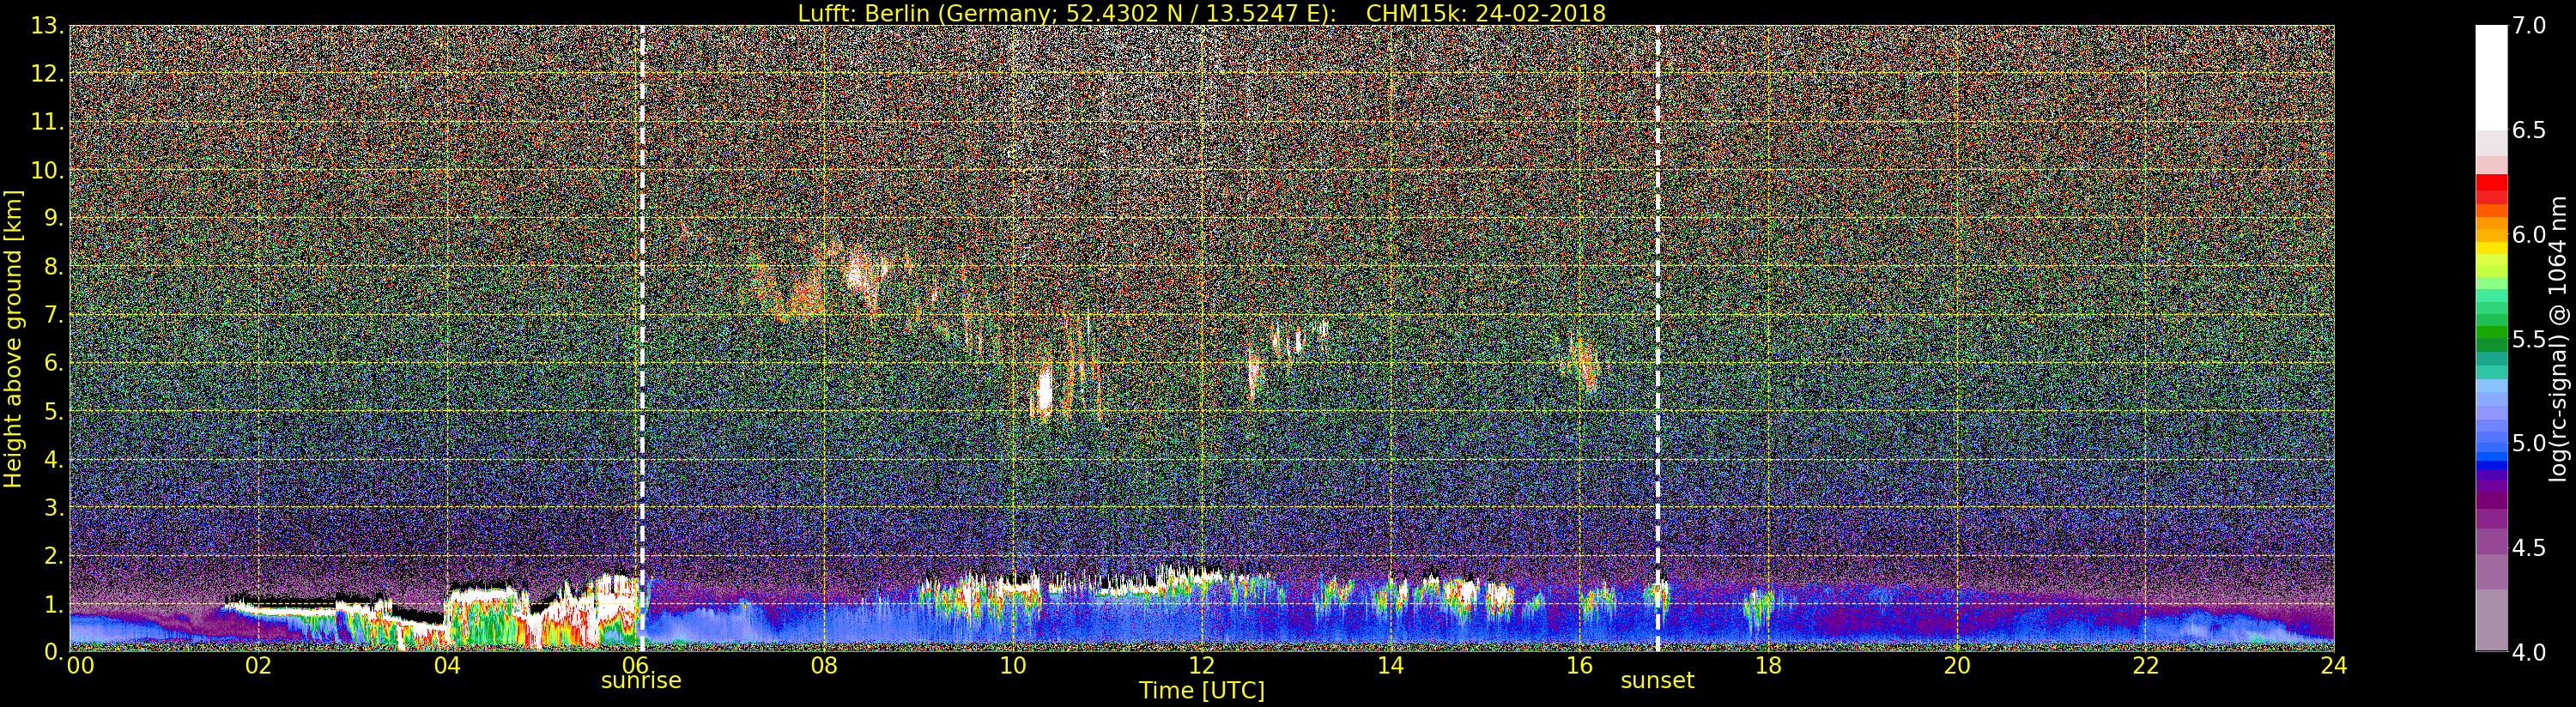Click the height axis tick '10.'

[x=46, y=170]
